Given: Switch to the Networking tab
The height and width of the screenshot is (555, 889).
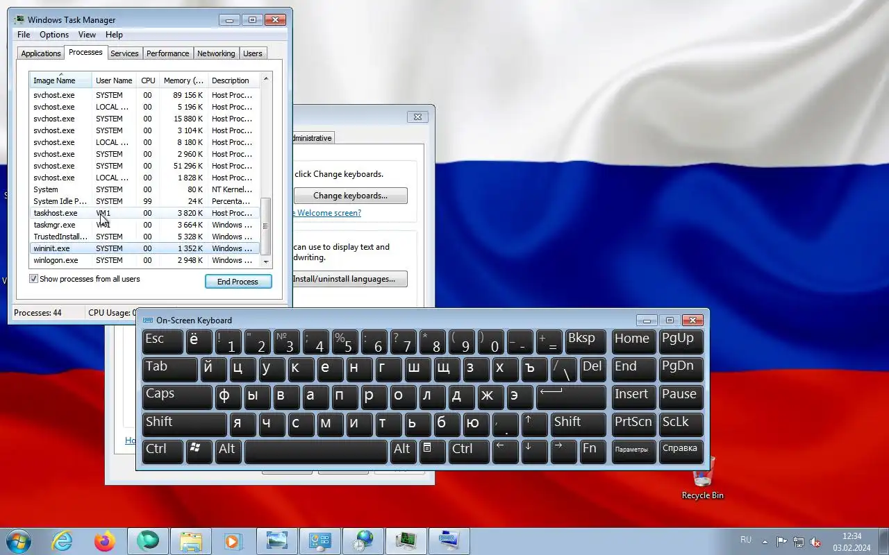Looking at the screenshot, I should pyautogui.click(x=216, y=53).
